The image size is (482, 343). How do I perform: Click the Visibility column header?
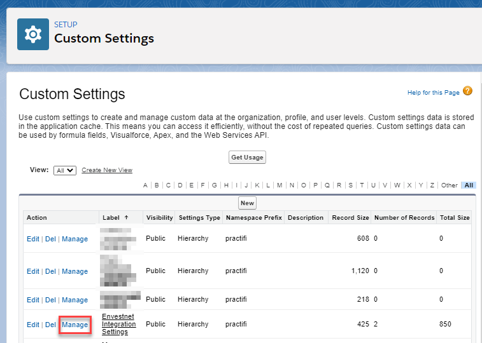(x=160, y=218)
